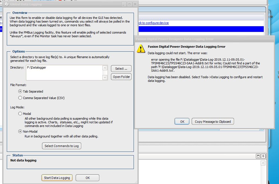Screen dimensions: 279x184
Task: Click the Select ... directory button
Action: click(x=121, y=69)
